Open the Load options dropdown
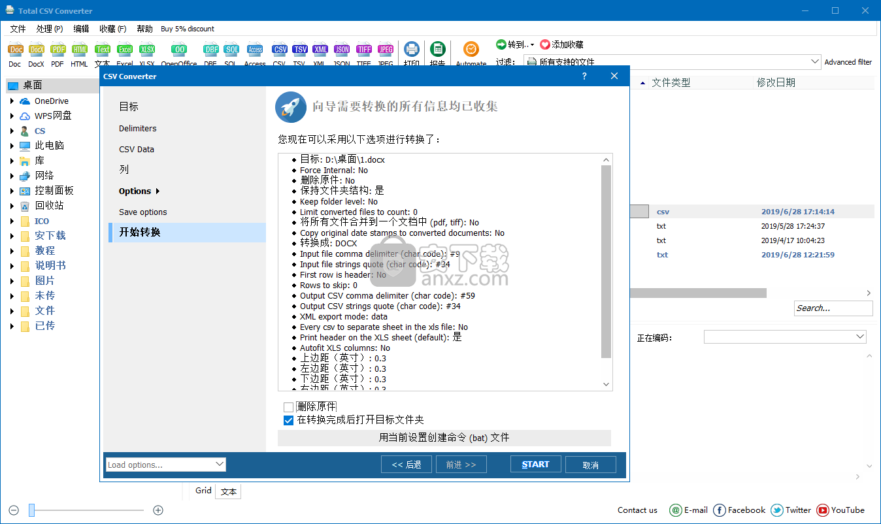The image size is (881, 524). [x=166, y=465]
